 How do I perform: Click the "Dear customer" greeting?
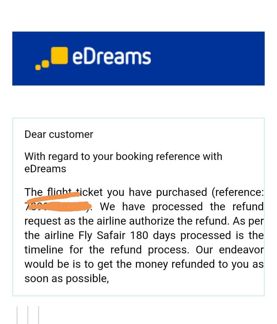pos(59,134)
